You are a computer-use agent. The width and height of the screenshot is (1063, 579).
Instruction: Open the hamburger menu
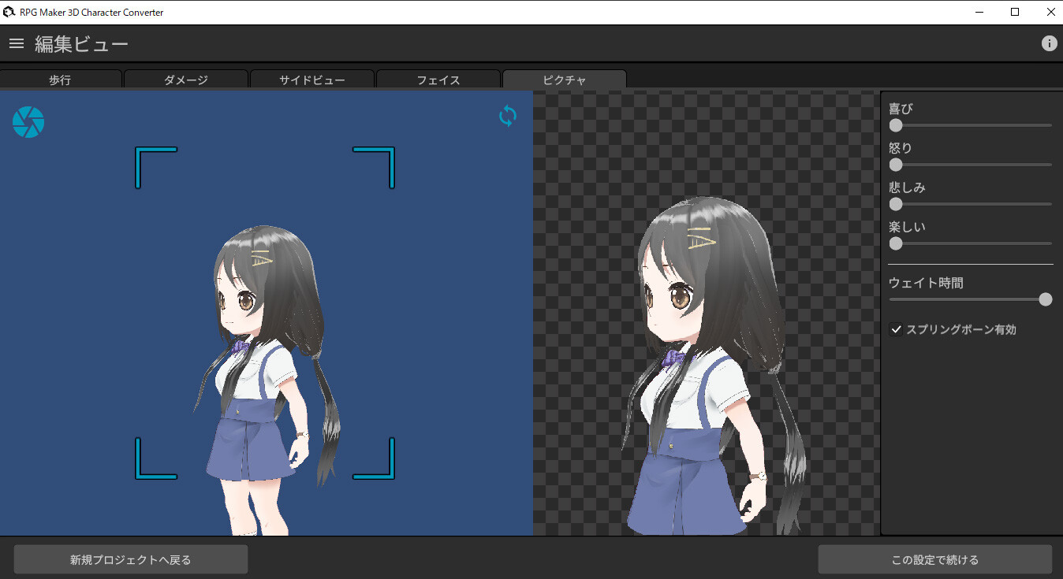(x=16, y=43)
